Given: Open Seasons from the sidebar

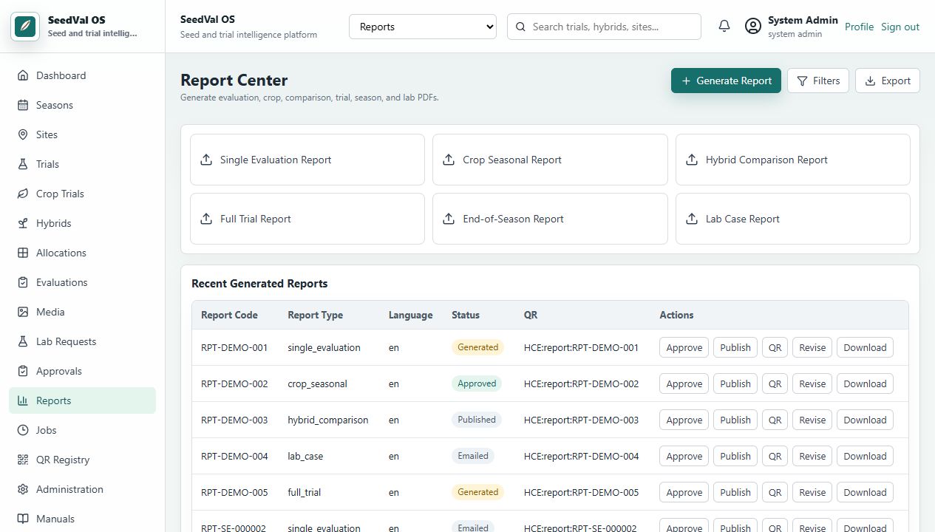Looking at the screenshot, I should [83, 105].
